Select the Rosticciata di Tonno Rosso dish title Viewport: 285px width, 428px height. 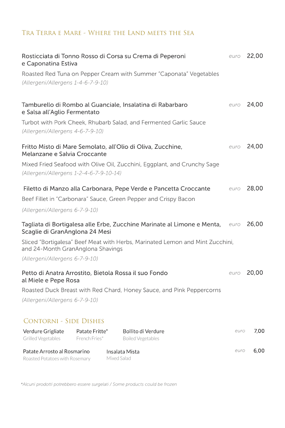click(104, 60)
